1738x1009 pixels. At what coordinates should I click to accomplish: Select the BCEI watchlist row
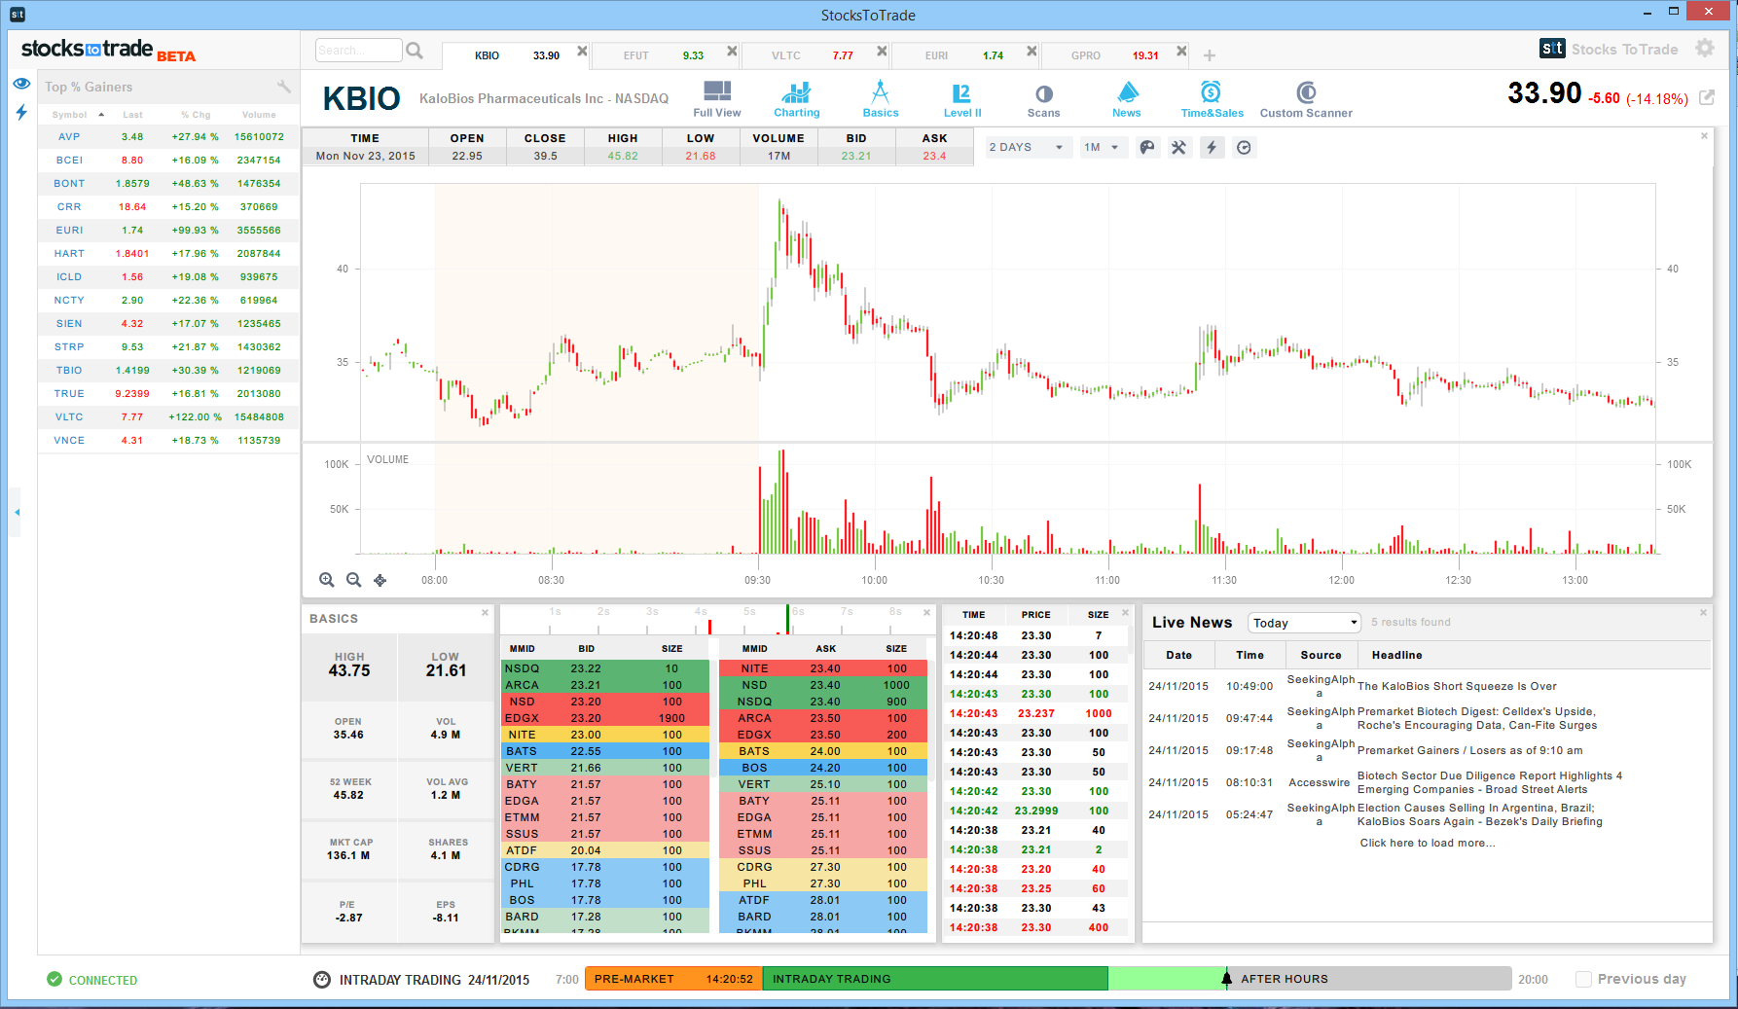(x=168, y=160)
